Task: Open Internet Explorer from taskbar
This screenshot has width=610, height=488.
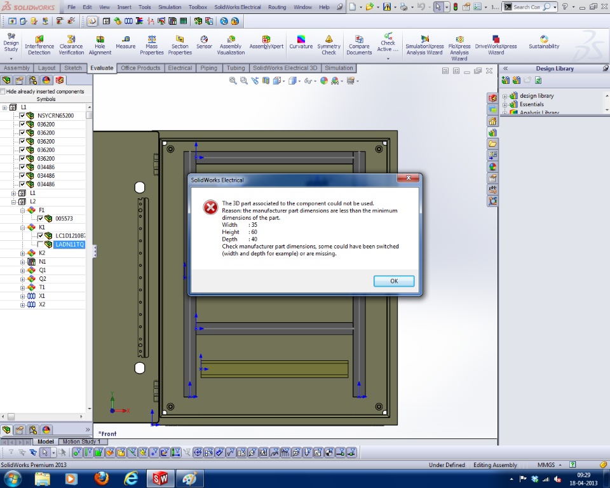Action: [131, 478]
